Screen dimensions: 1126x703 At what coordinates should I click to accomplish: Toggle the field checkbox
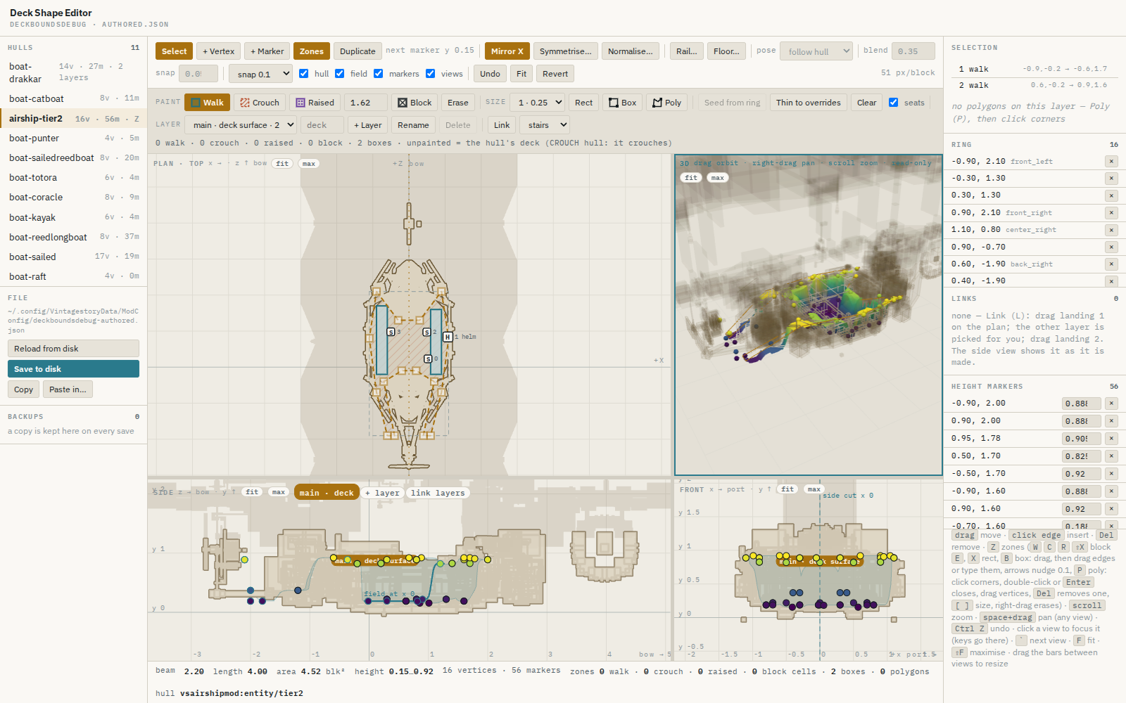[340, 74]
